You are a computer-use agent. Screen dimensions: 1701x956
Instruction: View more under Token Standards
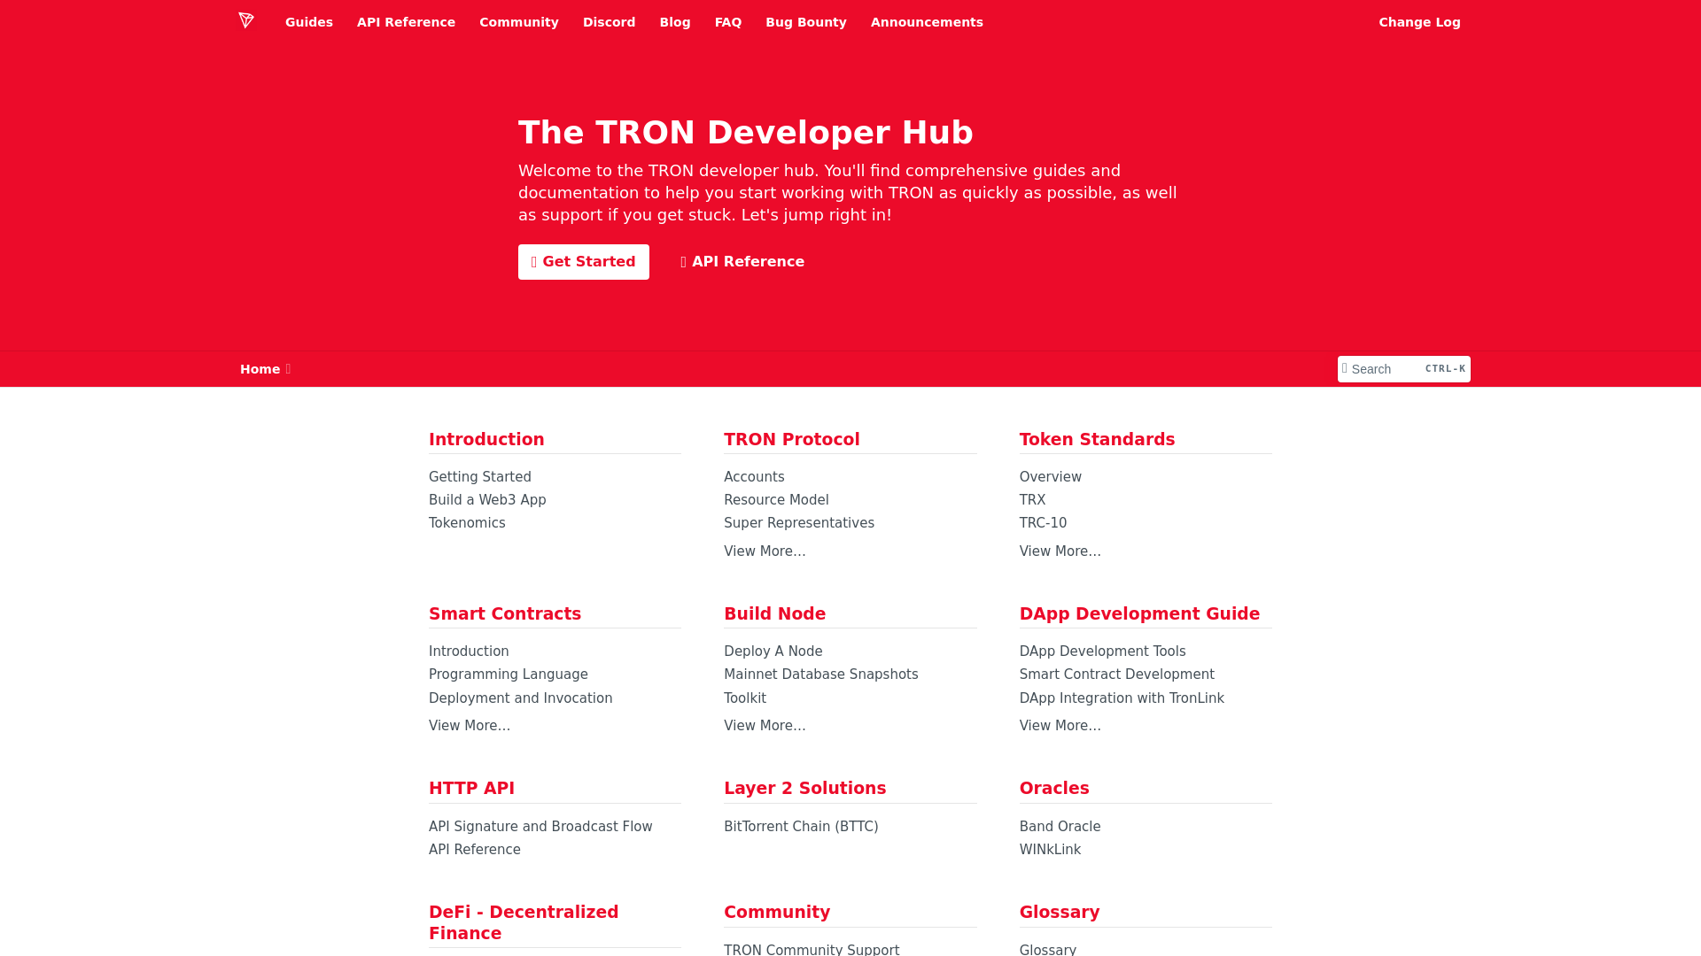[1060, 551]
